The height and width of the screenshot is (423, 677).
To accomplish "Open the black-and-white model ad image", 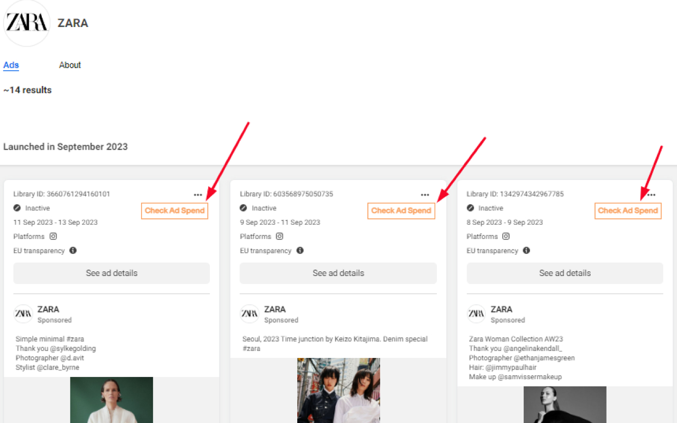I will tap(565, 404).
